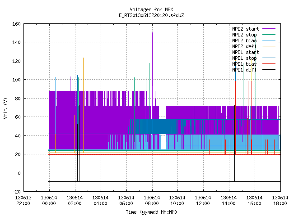This screenshot has width=289, height=216.
Task: Click the y-axis tick value 40
Action: [18, 136]
